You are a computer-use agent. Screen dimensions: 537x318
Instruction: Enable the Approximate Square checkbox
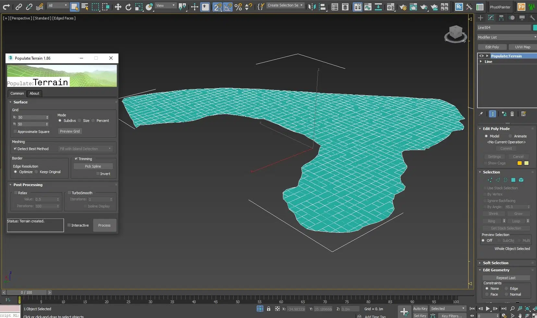[x=15, y=132]
